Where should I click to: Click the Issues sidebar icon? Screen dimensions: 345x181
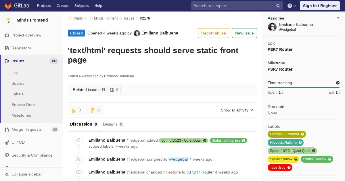pos(7,61)
